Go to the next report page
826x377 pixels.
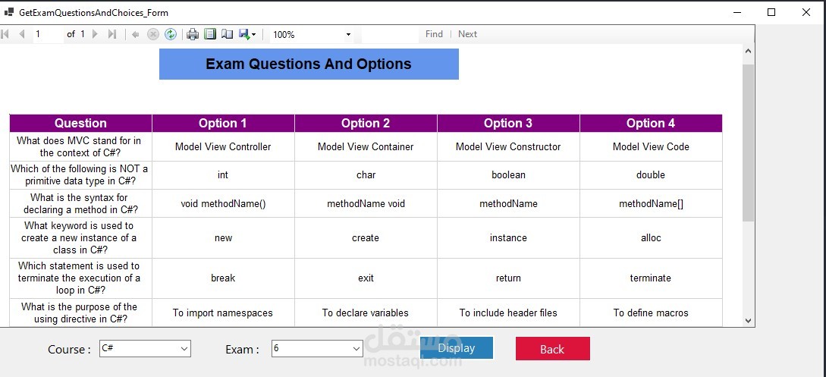[96, 34]
